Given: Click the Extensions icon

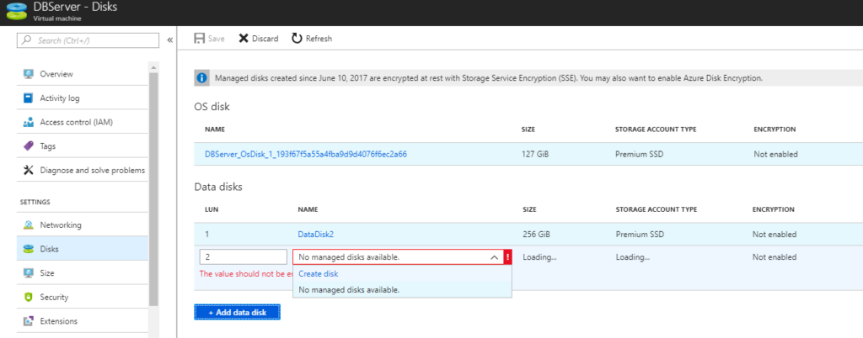Looking at the screenshot, I should click(29, 321).
